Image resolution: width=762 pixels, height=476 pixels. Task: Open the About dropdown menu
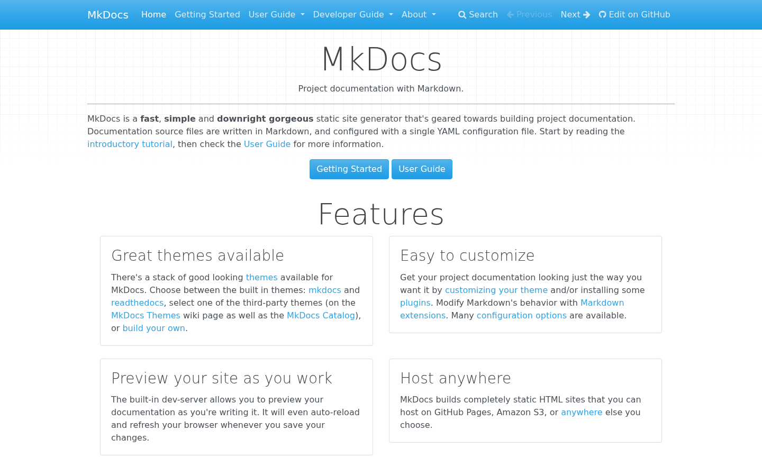[419, 15]
